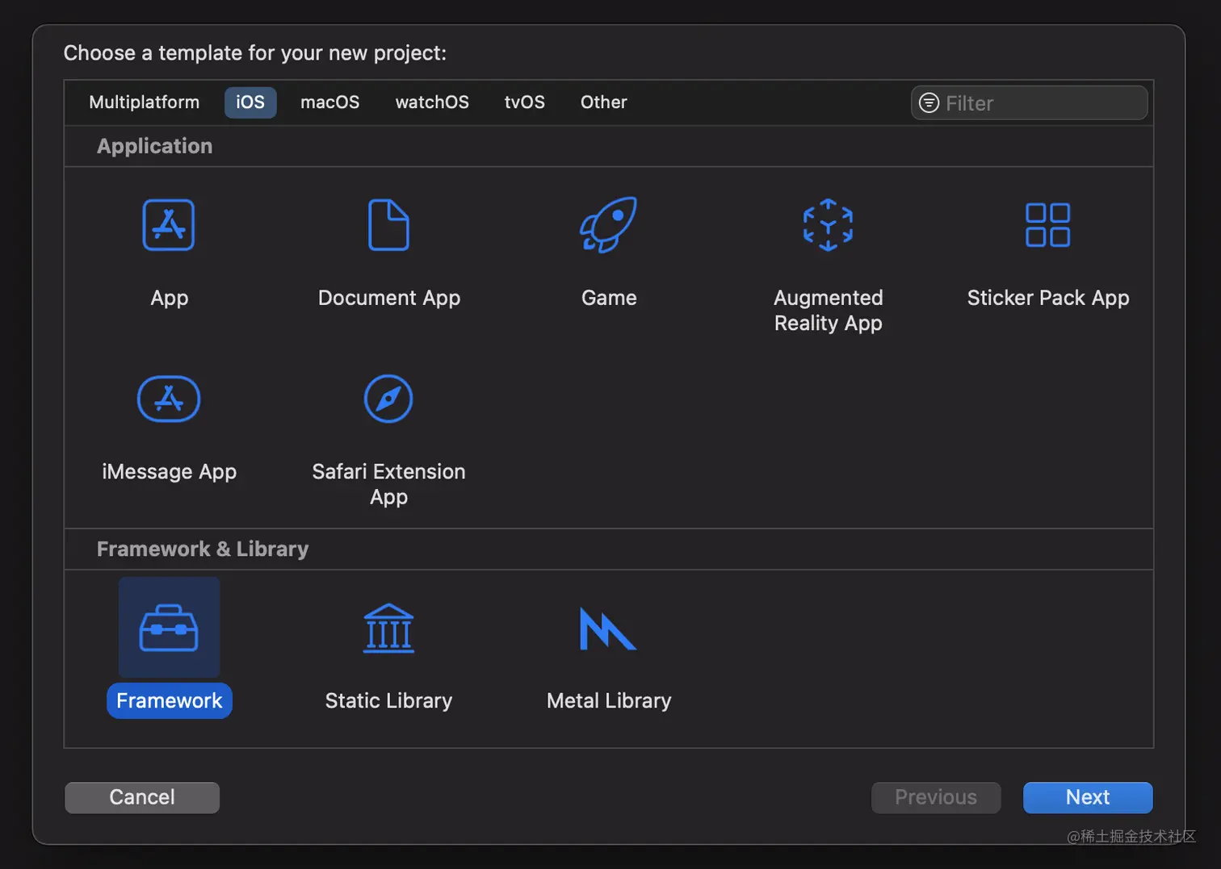This screenshot has height=869, width=1221.
Task: Click the "Metal Library" label
Action: [x=609, y=700]
